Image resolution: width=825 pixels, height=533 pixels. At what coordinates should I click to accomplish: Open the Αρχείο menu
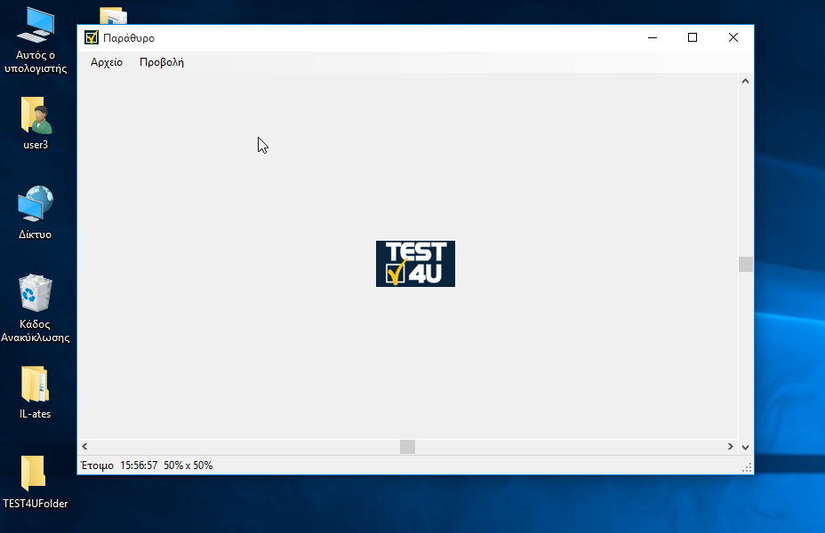coord(107,62)
